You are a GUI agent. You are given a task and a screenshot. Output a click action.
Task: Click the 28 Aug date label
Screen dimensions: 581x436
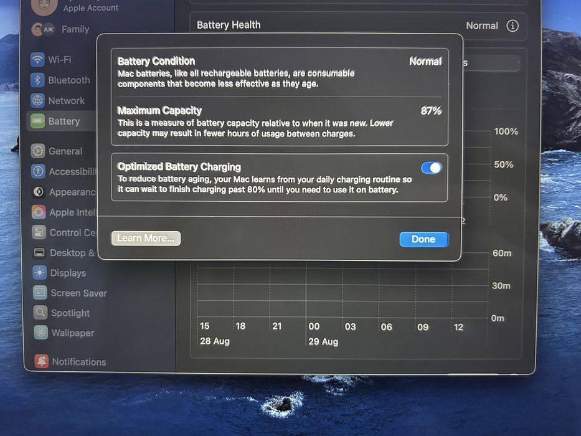(x=215, y=341)
